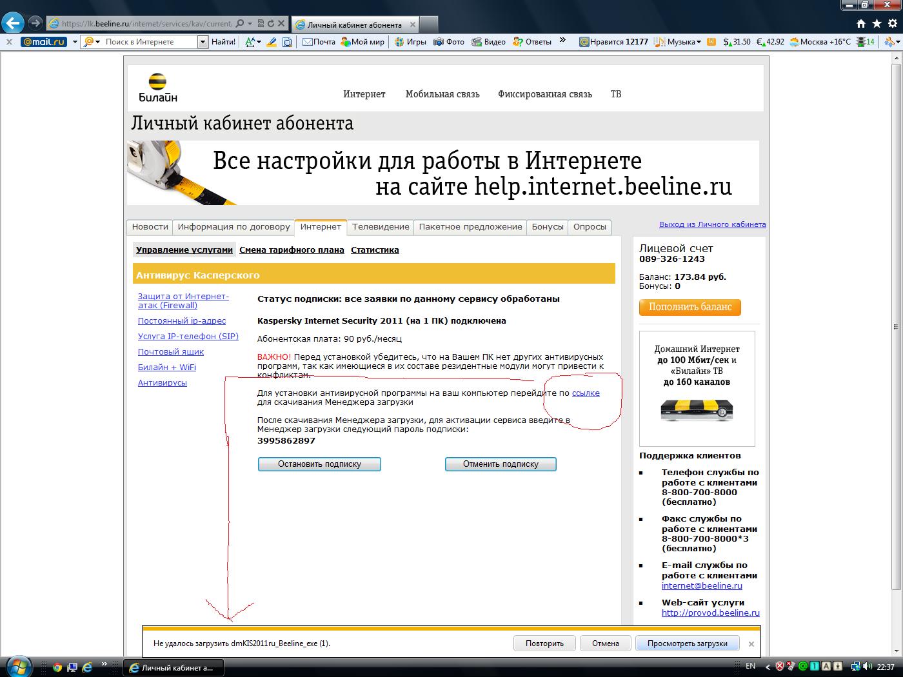Screen dimensions: 903x677
Task: Go back with the browser Back arrow
Action: pyautogui.click(x=13, y=23)
